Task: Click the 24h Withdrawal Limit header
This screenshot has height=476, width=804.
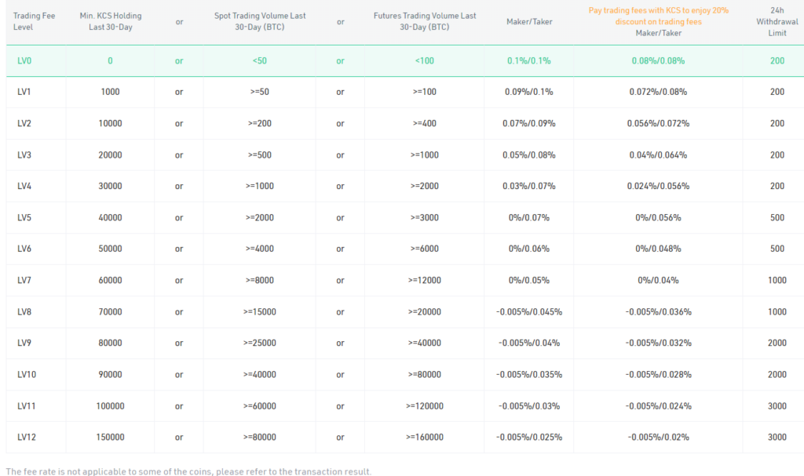Action: click(777, 21)
